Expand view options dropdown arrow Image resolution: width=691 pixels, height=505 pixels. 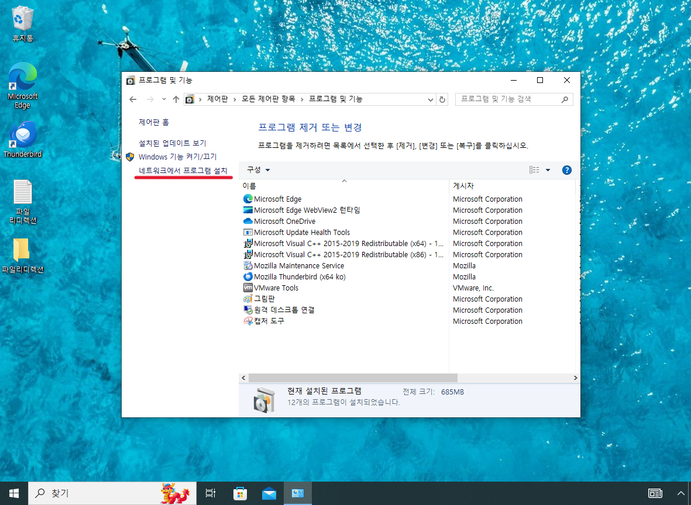548,170
